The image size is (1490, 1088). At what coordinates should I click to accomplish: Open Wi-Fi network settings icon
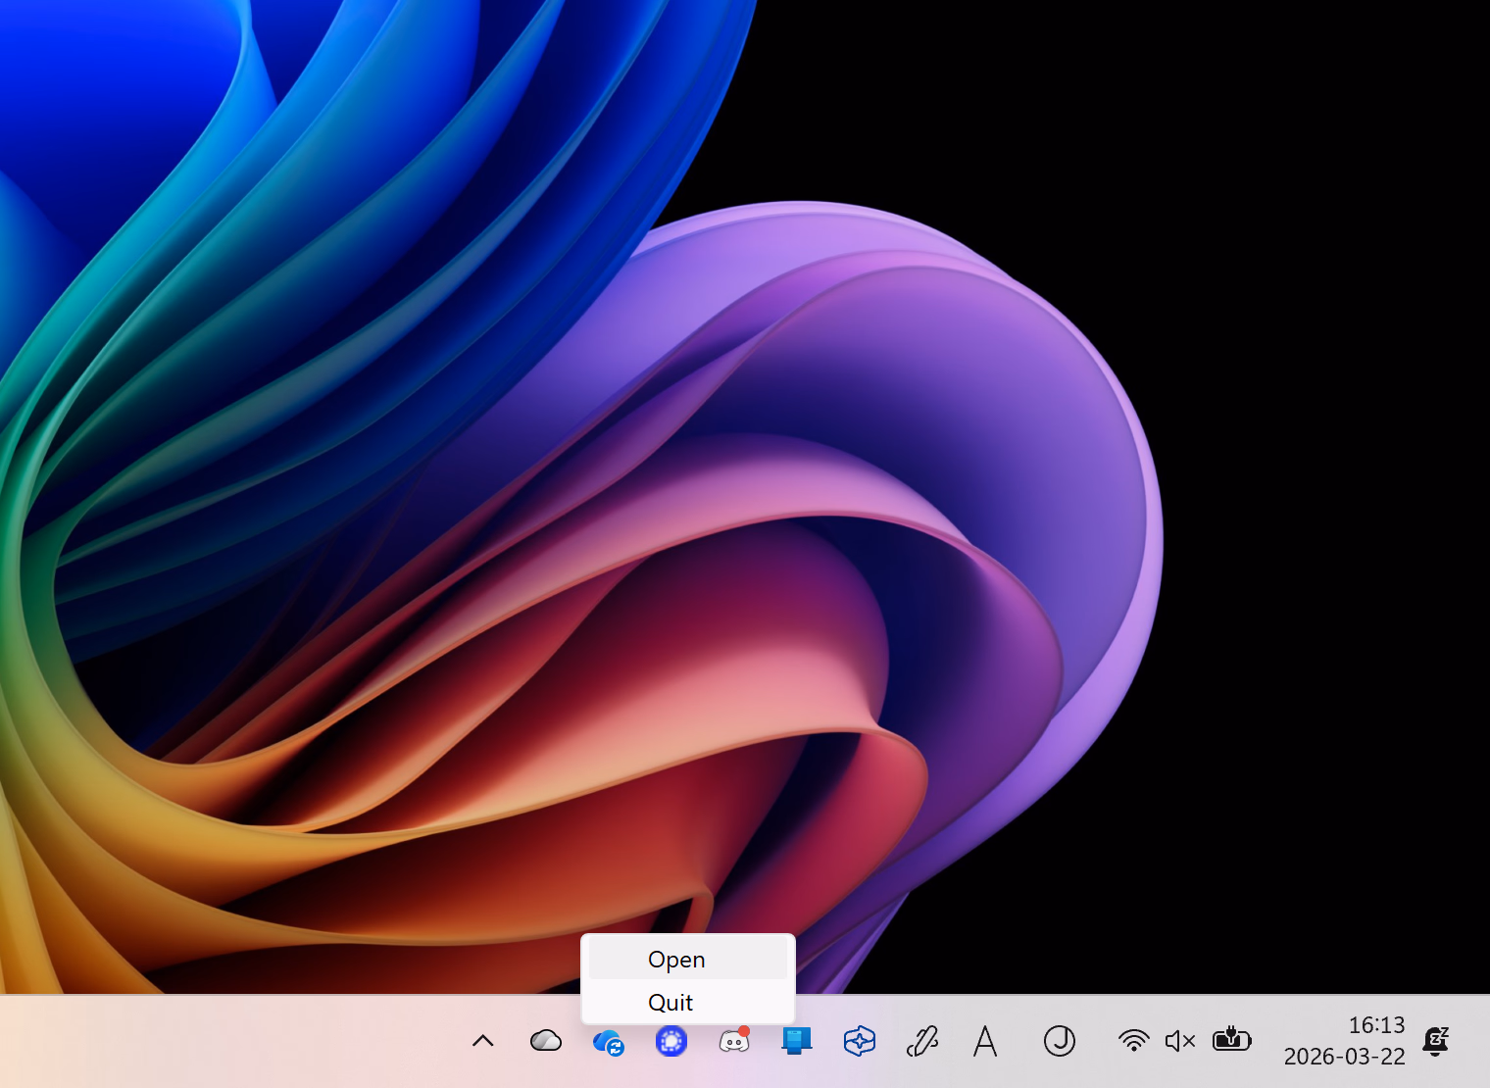pyautogui.click(x=1134, y=1041)
